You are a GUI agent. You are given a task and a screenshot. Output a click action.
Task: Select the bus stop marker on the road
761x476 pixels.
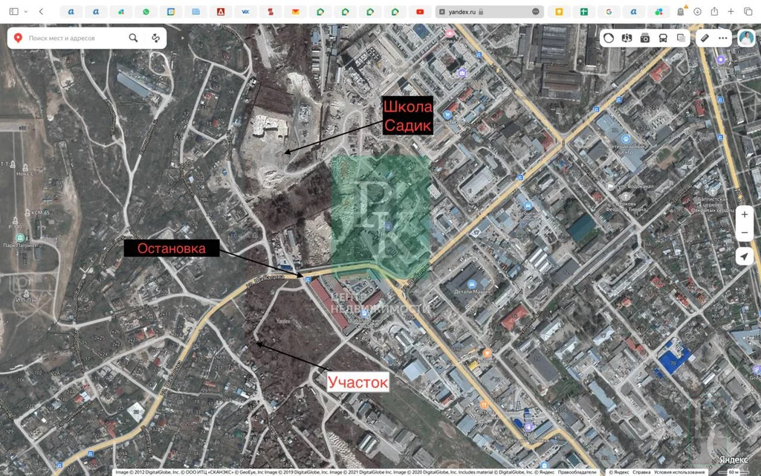[x=308, y=279]
